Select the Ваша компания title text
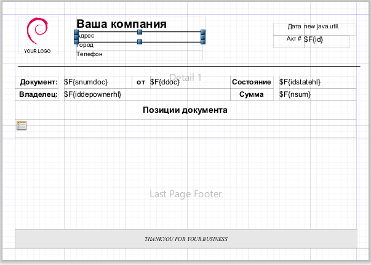The height and width of the screenshot is (265, 371). (121, 24)
